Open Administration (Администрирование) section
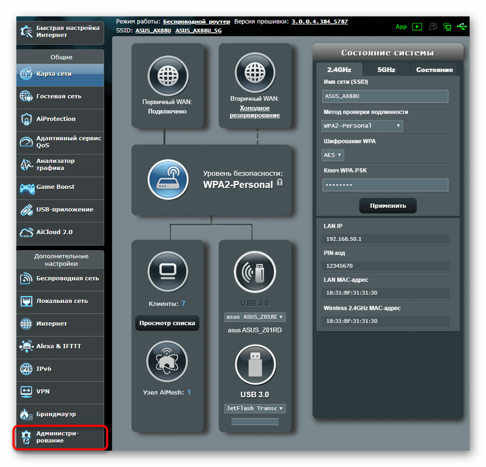Image resolution: width=486 pixels, height=467 pixels. pyautogui.click(x=60, y=437)
